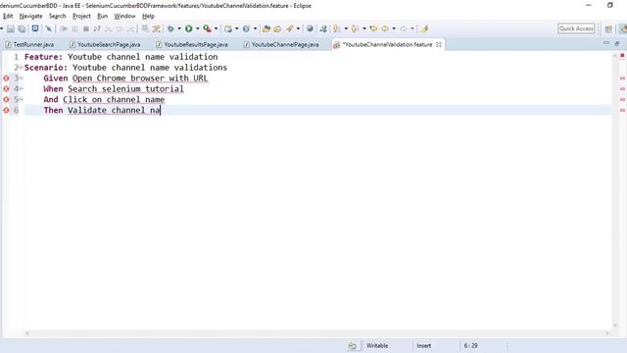Click the Forward navigation arrow

404,28
